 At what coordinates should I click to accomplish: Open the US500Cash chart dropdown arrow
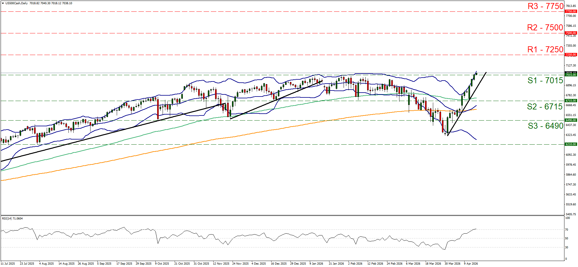(x=3, y=3)
